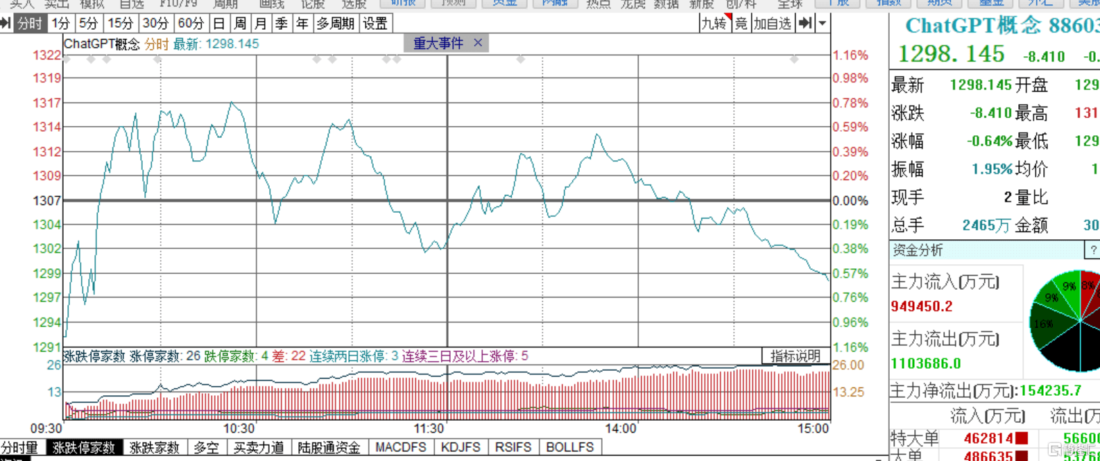
Task: Select the 涨跌停家数 indicator tab
Action: (x=84, y=448)
